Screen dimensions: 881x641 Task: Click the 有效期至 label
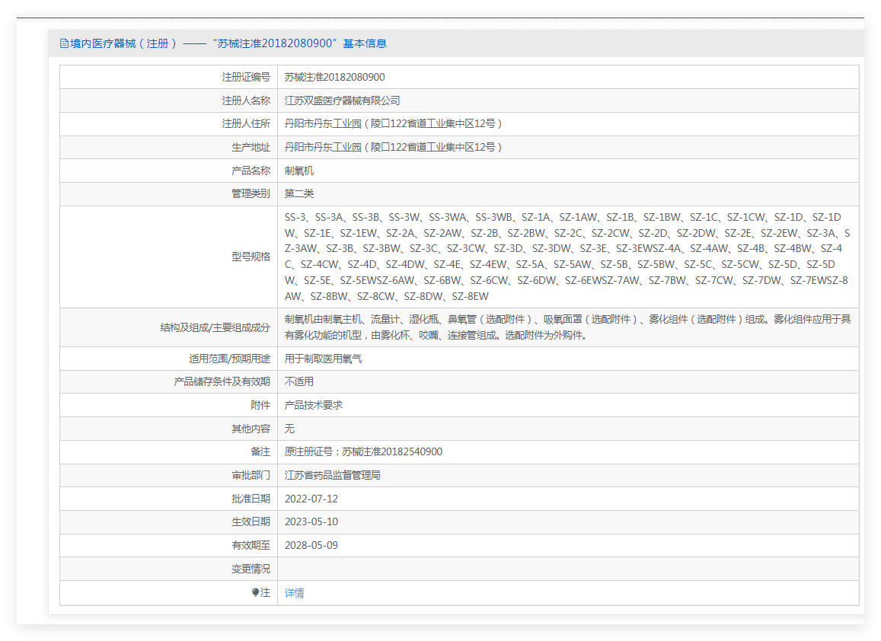click(x=251, y=546)
